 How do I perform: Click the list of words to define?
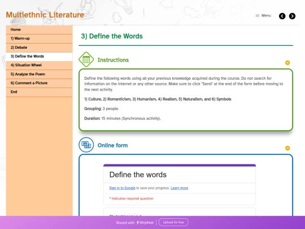click(x=158, y=99)
